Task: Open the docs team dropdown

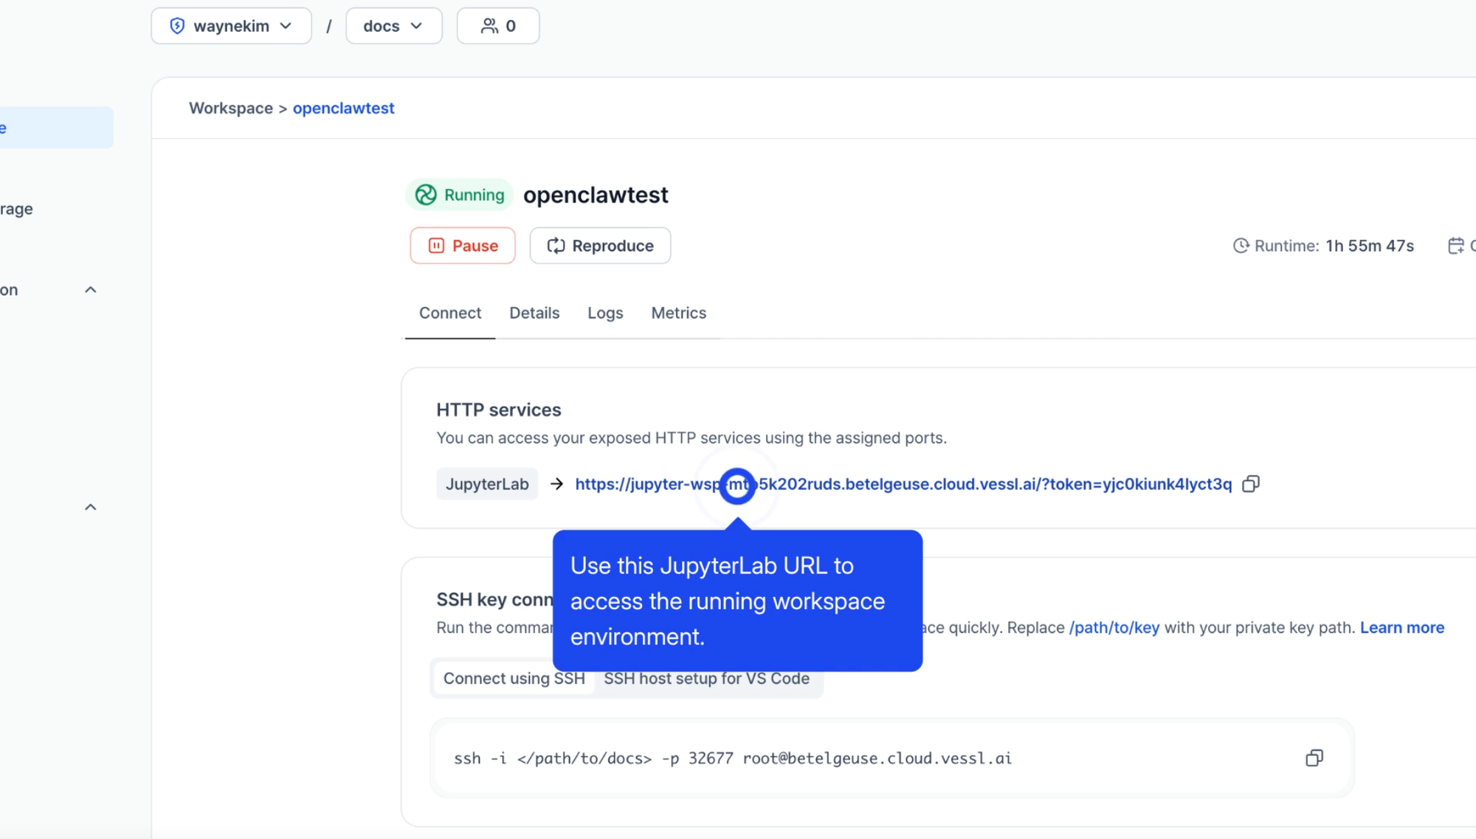Action: pyautogui.click(x=393, y=26)
